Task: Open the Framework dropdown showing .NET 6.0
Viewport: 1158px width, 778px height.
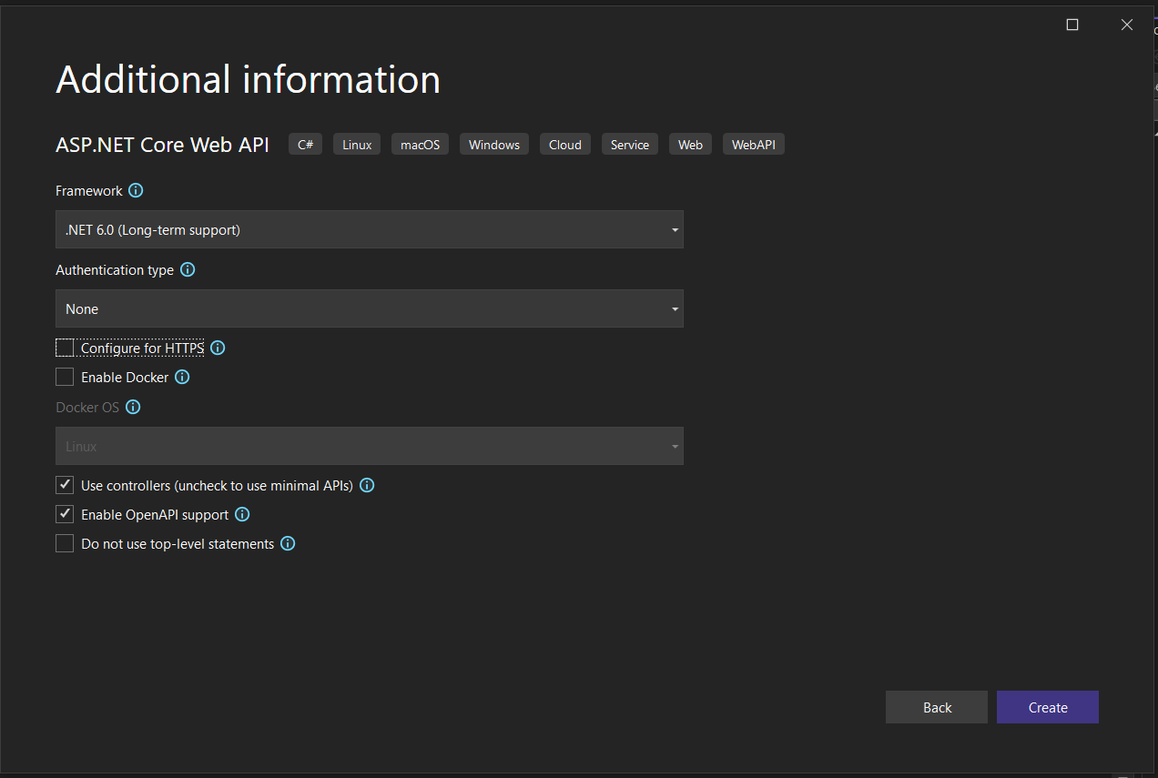Action: (x=369, y=230)
